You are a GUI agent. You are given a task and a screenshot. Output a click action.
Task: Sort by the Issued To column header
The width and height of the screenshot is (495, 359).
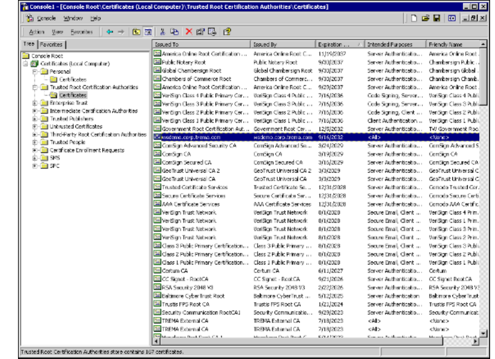pyautogui.click(x=201, y=45)
